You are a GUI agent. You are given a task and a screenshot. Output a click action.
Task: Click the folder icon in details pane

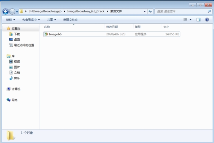tap(11, 135)
